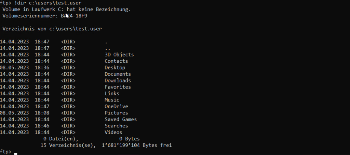Click the Videos folder name
The width and height of the screenshot is (350, 155).
pos(113,132)
